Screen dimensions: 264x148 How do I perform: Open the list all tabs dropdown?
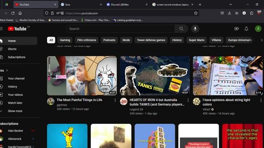[x=231, y=5]
